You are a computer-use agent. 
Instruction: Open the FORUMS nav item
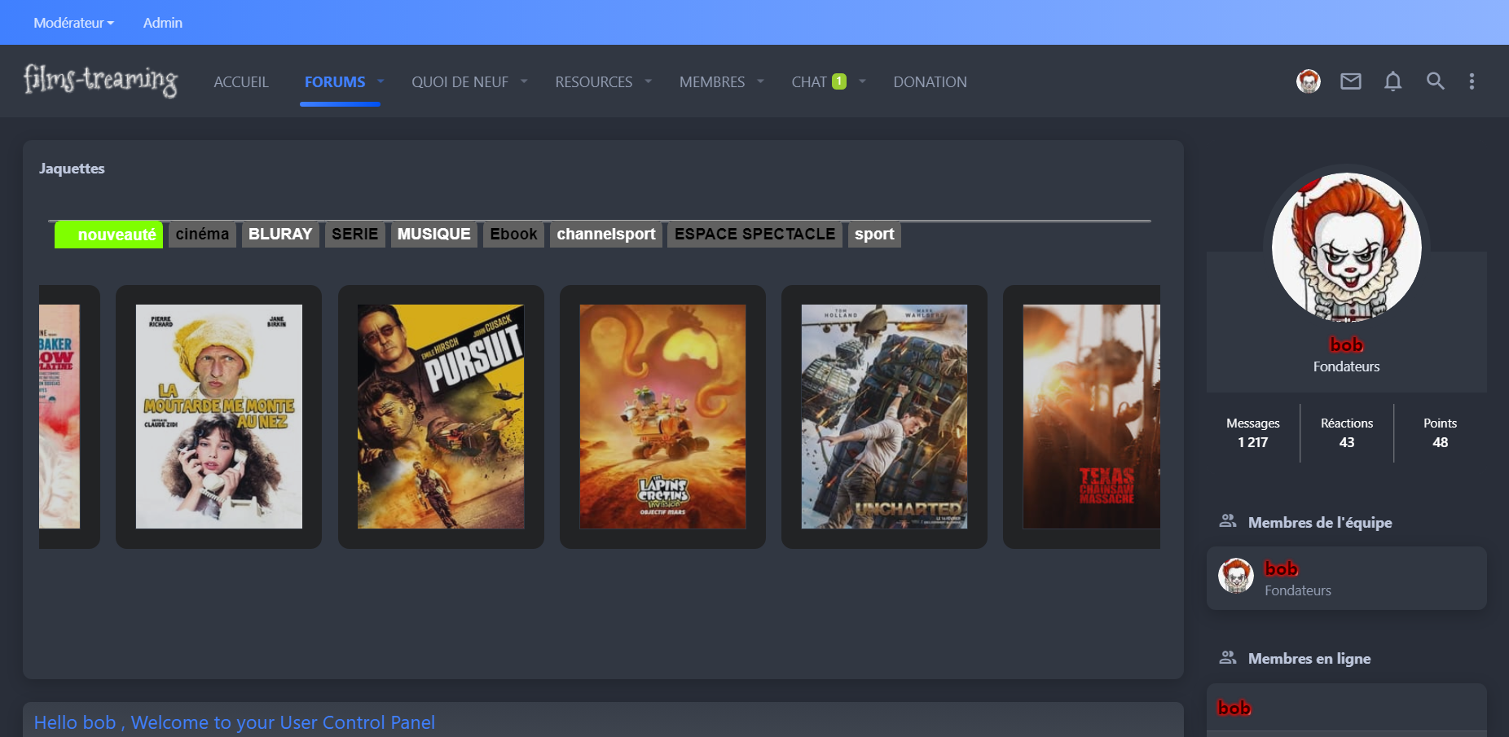pos(335,82)
